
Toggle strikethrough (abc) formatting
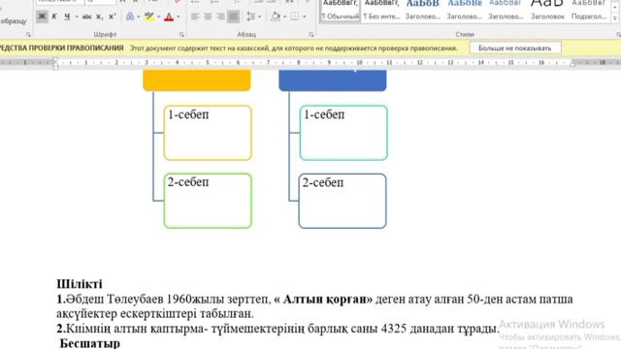point(86,16)
